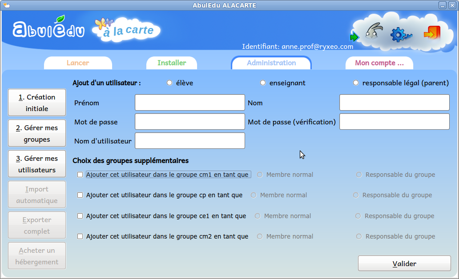Focus the "Mot de passe (vérification)" field

pos(395,122)
